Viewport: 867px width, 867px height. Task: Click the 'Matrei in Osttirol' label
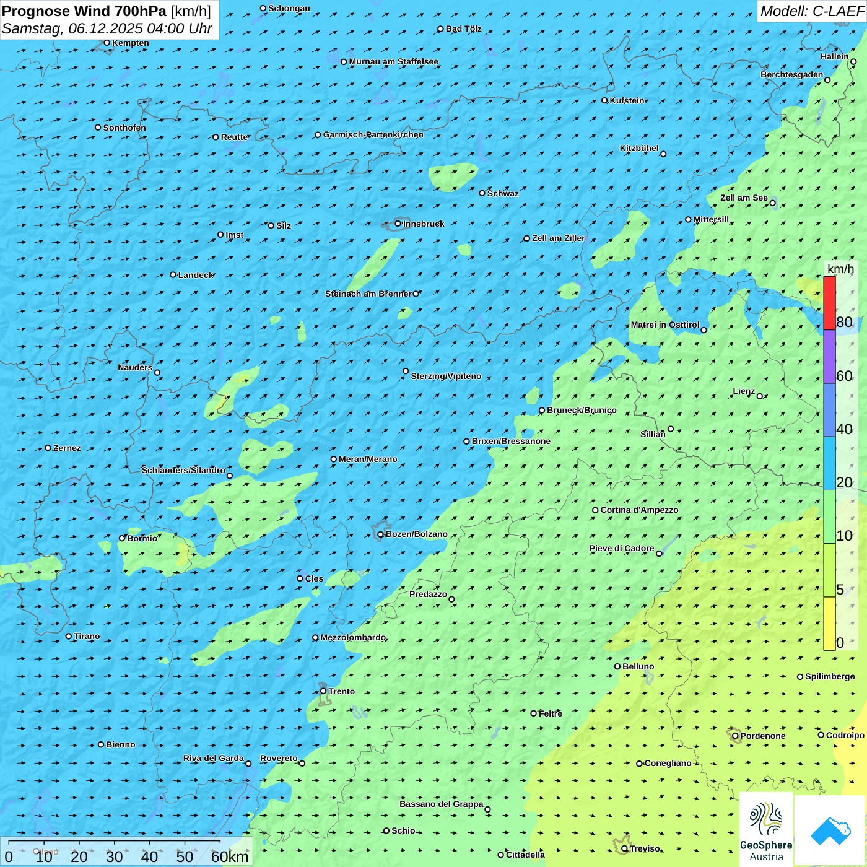pos(665,325)
